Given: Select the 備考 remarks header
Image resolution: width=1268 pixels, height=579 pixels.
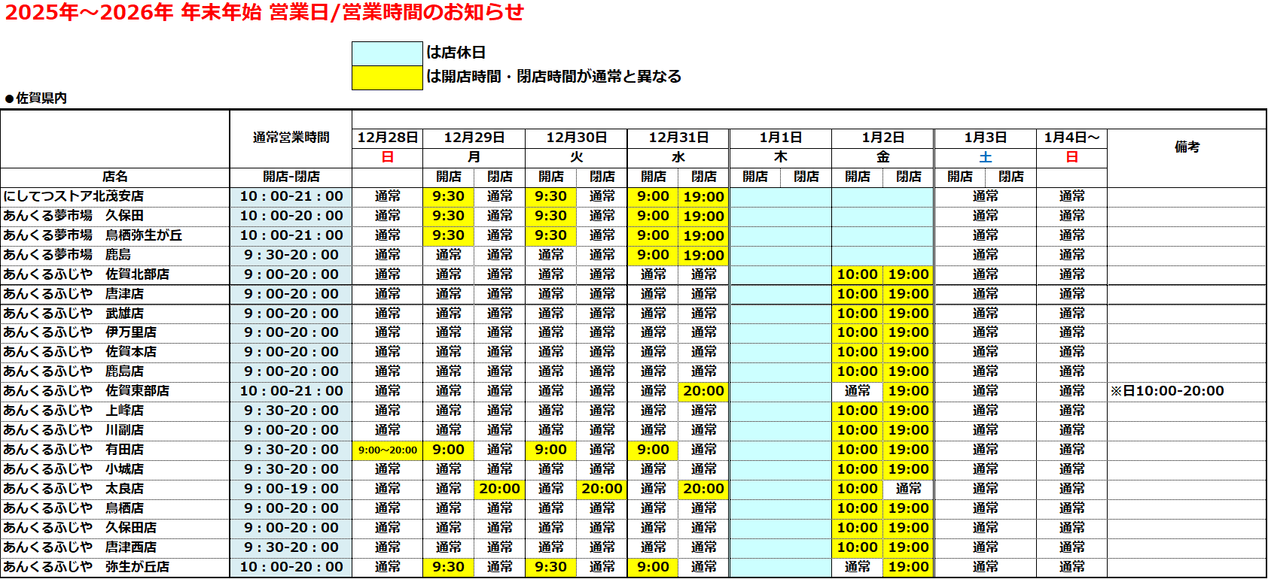Looking at the screenshot, I should pos(1187,147).
